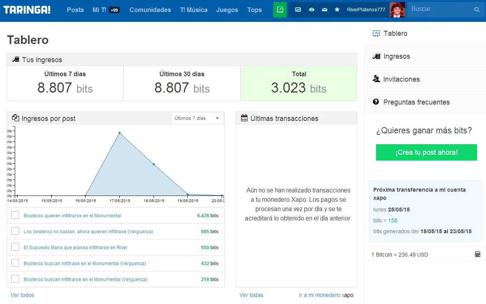Check the box for 'El Supuesto Barra' post

(x=15, y=247)
